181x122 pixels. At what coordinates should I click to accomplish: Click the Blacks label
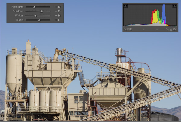pos(19,20)
